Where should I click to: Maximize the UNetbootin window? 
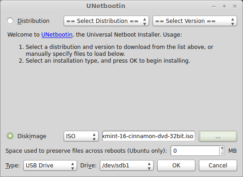point(224,6)
